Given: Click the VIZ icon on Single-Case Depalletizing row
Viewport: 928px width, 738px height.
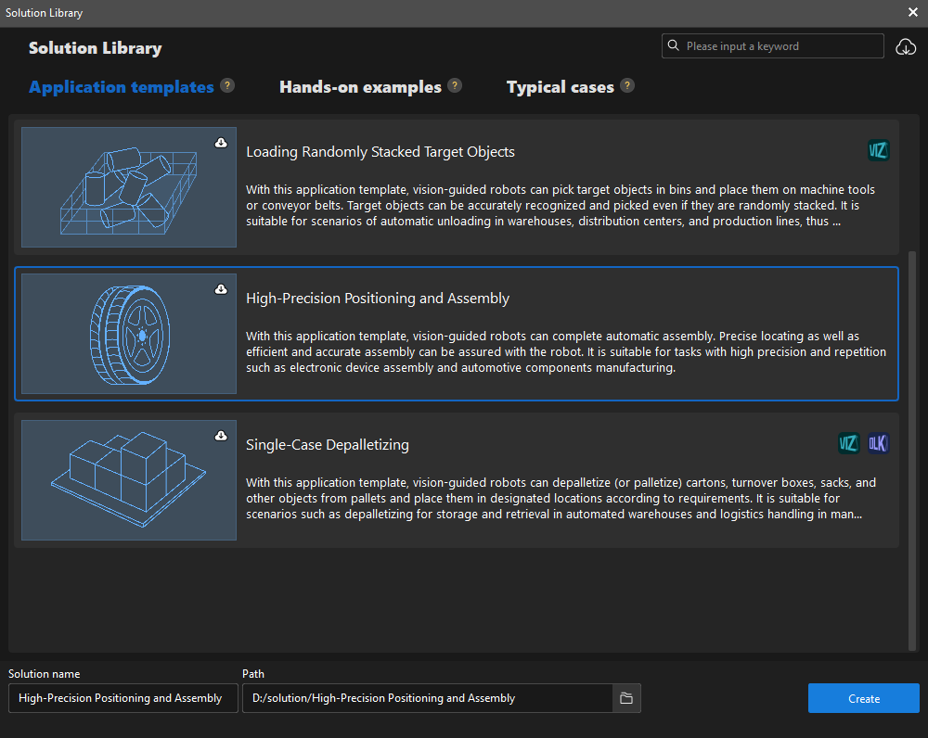Looking at the screenshot, I should coord(848,443).
